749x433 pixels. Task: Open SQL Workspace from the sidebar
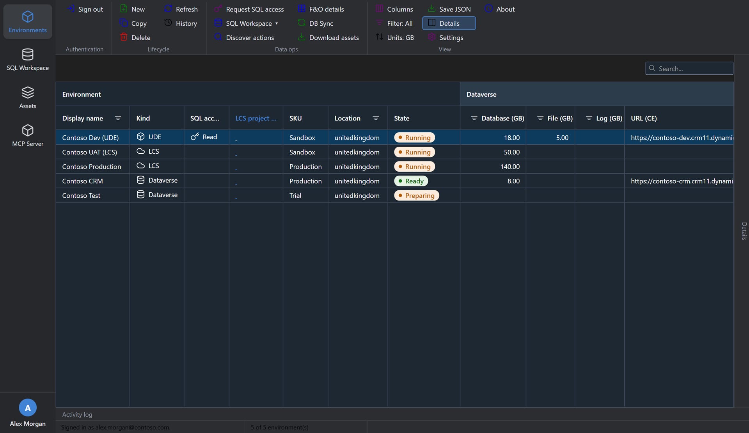pyautogui.click(x=28, y=60)
